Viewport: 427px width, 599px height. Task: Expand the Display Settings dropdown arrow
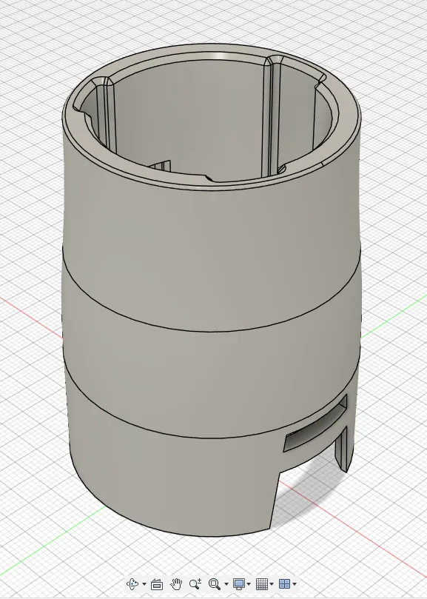pyautogui.click(x=249, y=584)
